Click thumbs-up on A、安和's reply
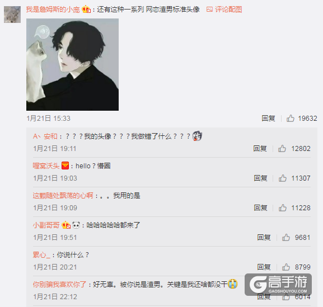 282,149
